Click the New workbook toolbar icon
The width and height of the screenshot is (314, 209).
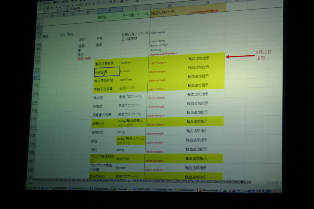40,8
